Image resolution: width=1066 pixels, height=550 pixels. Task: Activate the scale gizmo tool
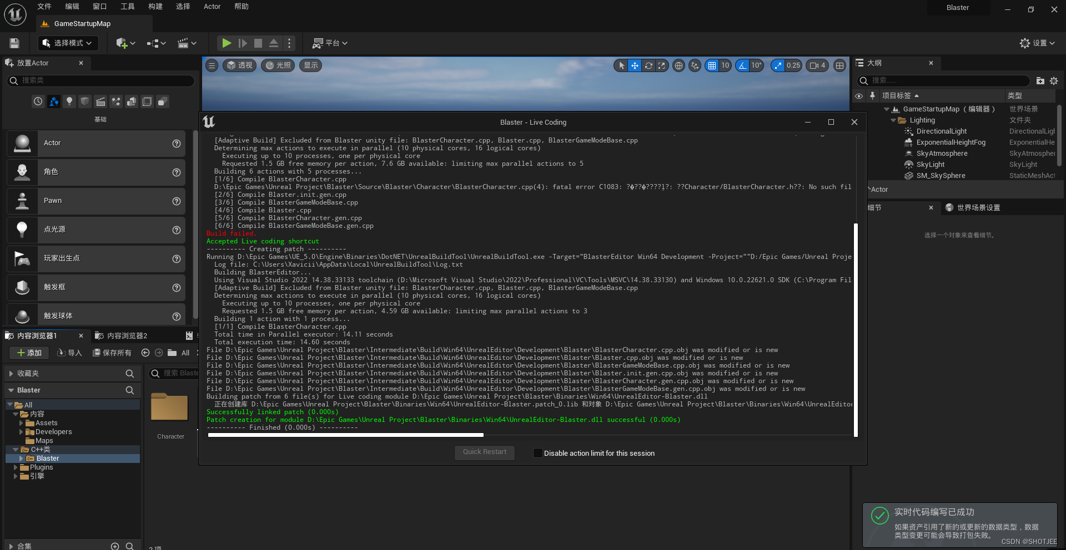pos(662,65)
